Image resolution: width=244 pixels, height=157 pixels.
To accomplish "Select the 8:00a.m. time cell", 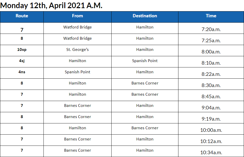I will coord(211,52).
